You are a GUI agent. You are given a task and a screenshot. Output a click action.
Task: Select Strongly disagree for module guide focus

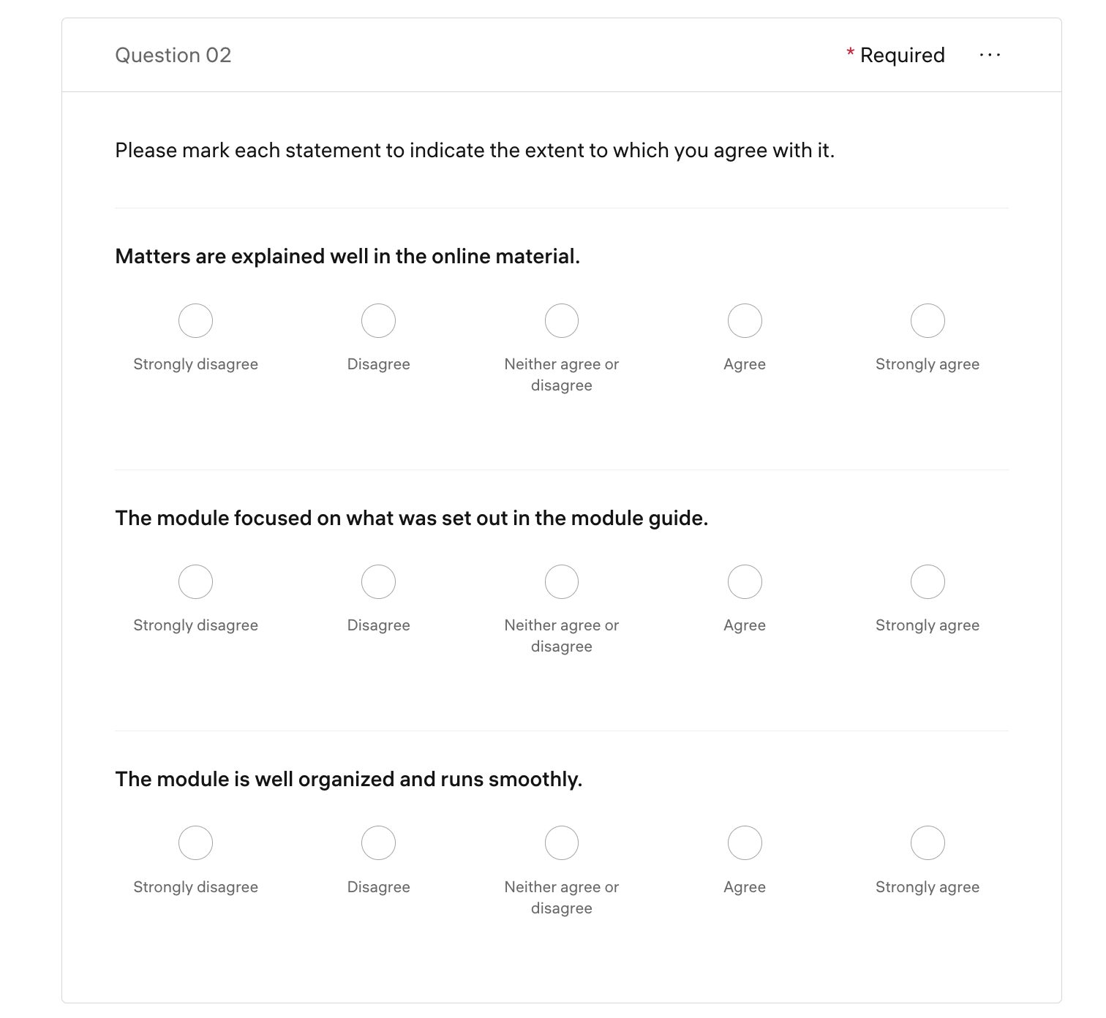point(195,582)
